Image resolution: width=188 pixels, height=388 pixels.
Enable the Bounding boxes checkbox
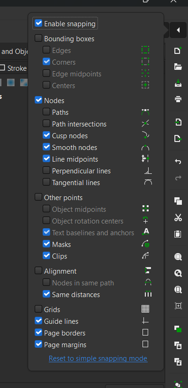pos(38,38)
